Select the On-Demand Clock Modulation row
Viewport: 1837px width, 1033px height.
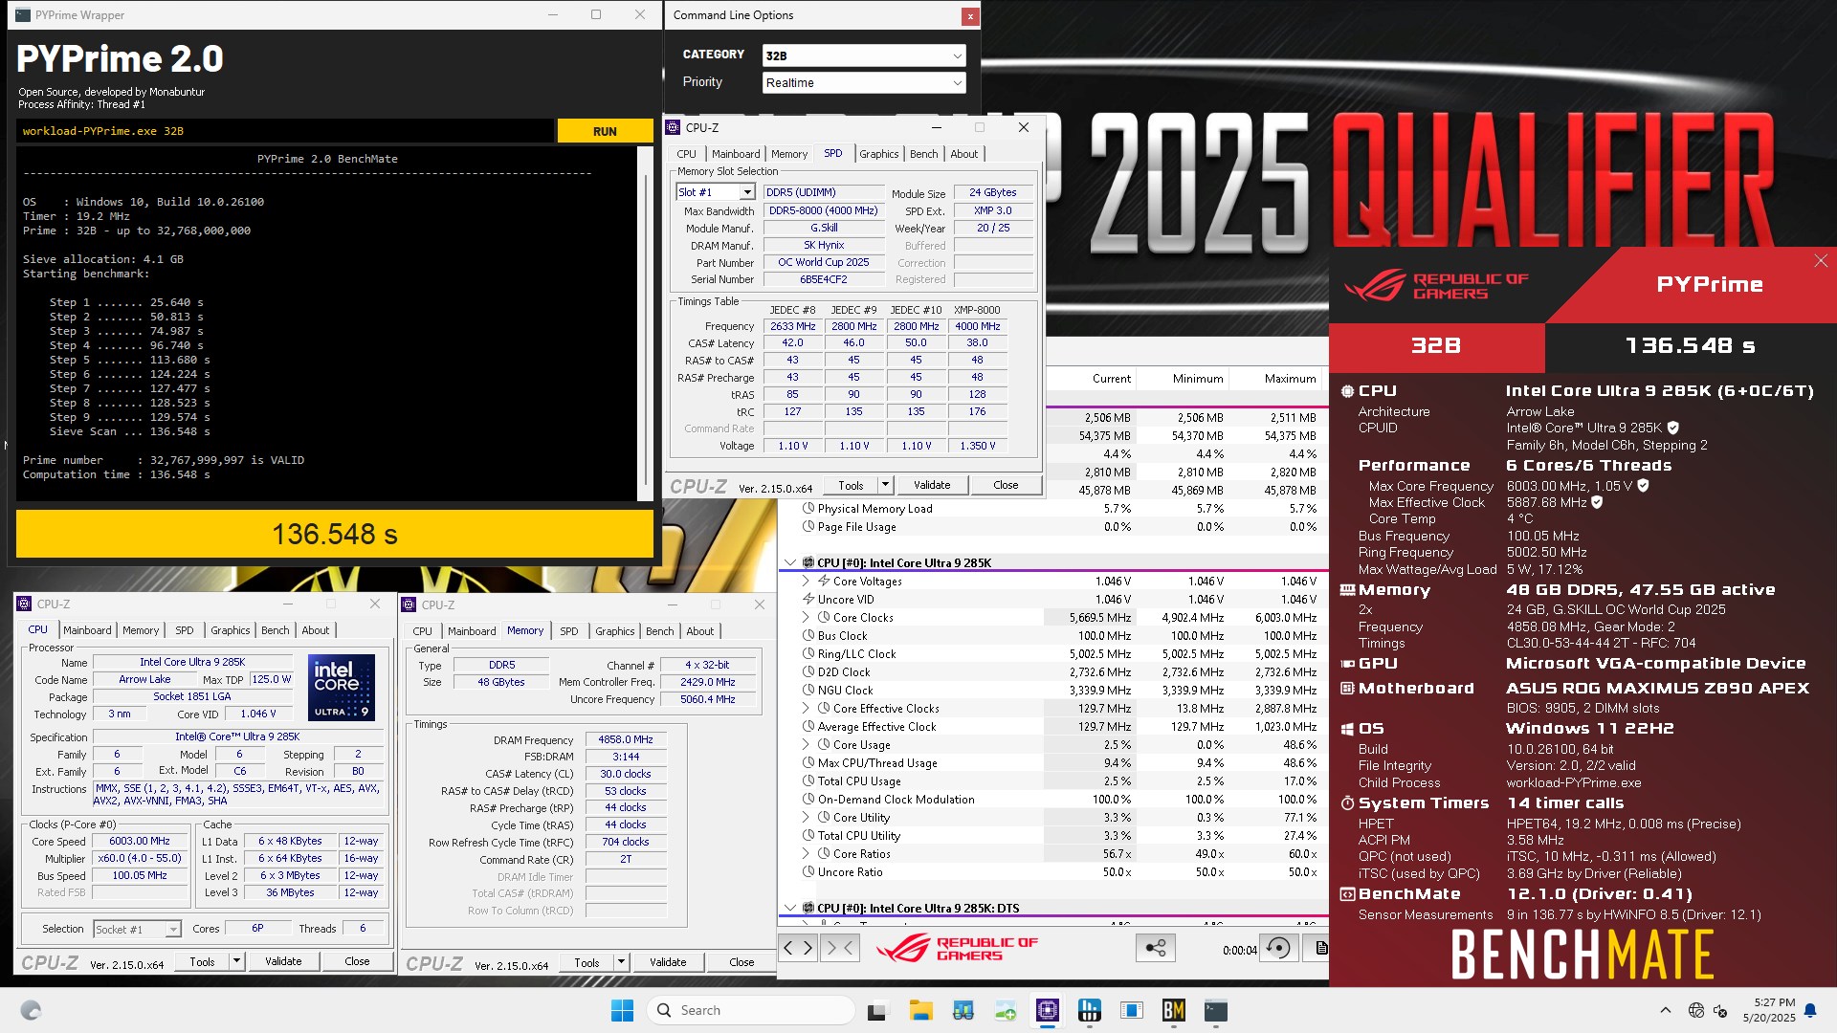pyautogui.click(x=1052, y=799)
